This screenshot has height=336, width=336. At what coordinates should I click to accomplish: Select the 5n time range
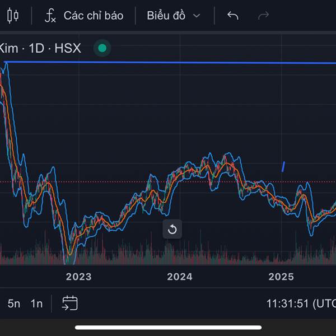point(14,304)
